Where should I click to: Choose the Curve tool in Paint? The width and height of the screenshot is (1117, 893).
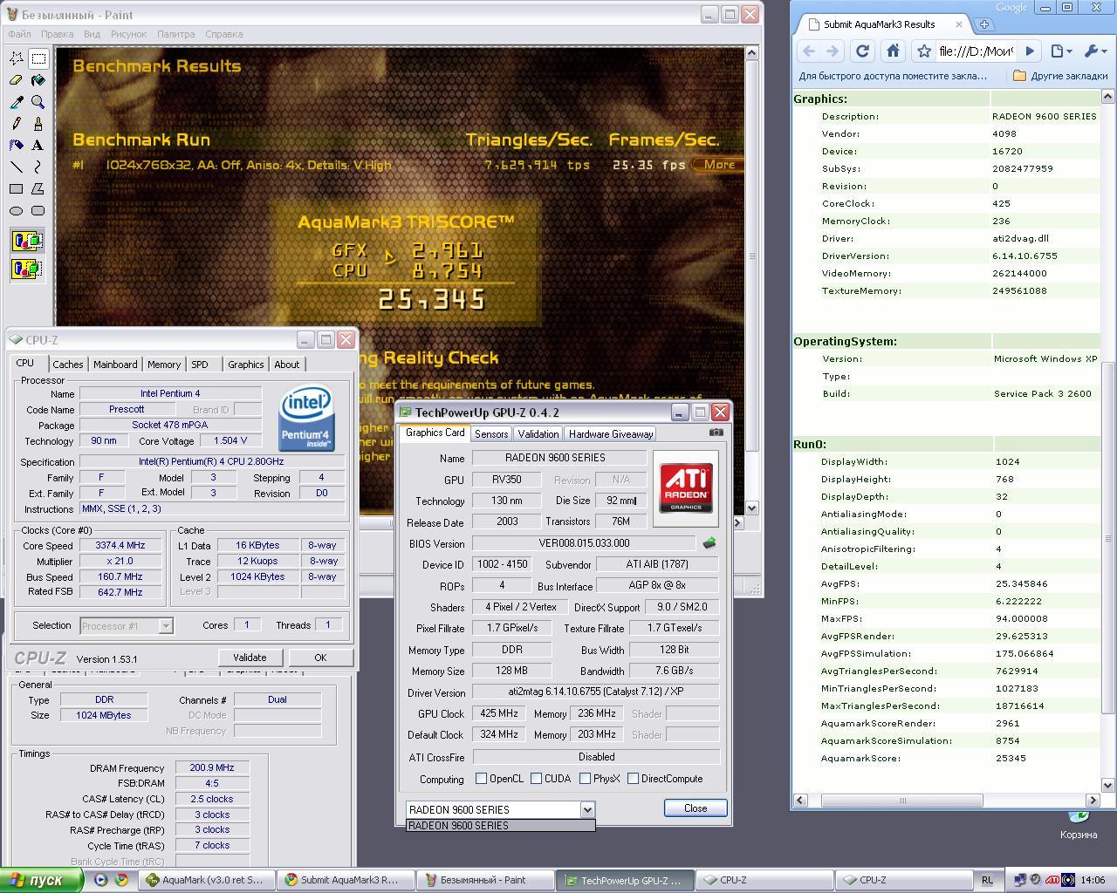tap(38, 167)
